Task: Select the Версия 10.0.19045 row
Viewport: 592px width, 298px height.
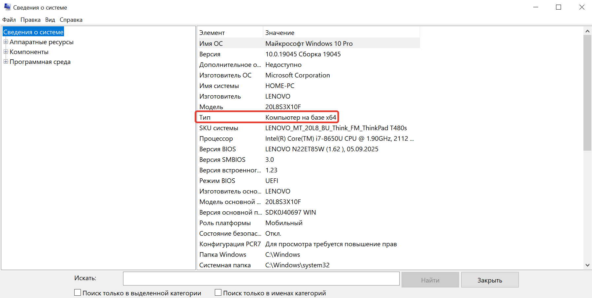Action: [309, 54]
